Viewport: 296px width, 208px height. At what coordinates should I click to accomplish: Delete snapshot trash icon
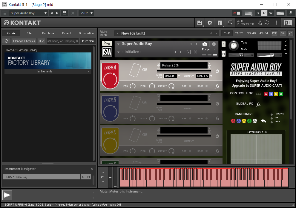(x=196, y=52)
